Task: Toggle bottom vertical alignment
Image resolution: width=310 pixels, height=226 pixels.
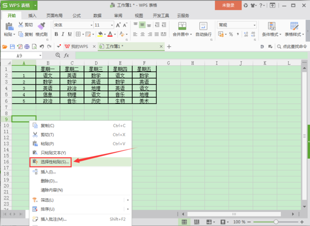Action: 149,25
